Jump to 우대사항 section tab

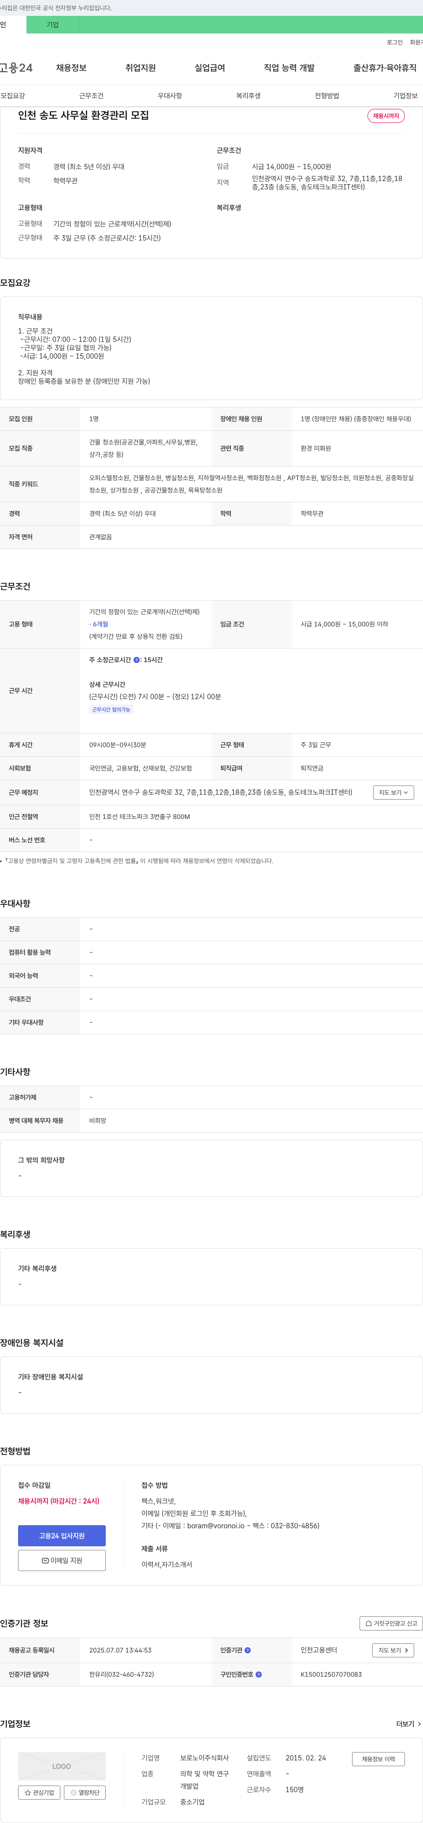(170, 96)
